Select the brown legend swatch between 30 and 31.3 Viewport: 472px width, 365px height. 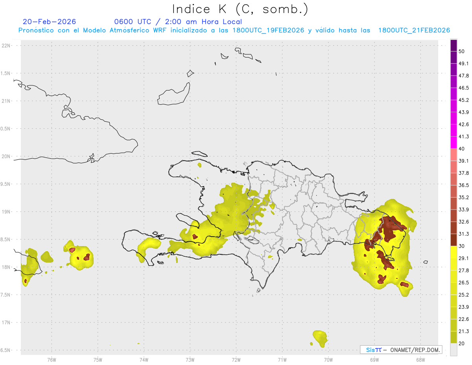coord(454,240)
